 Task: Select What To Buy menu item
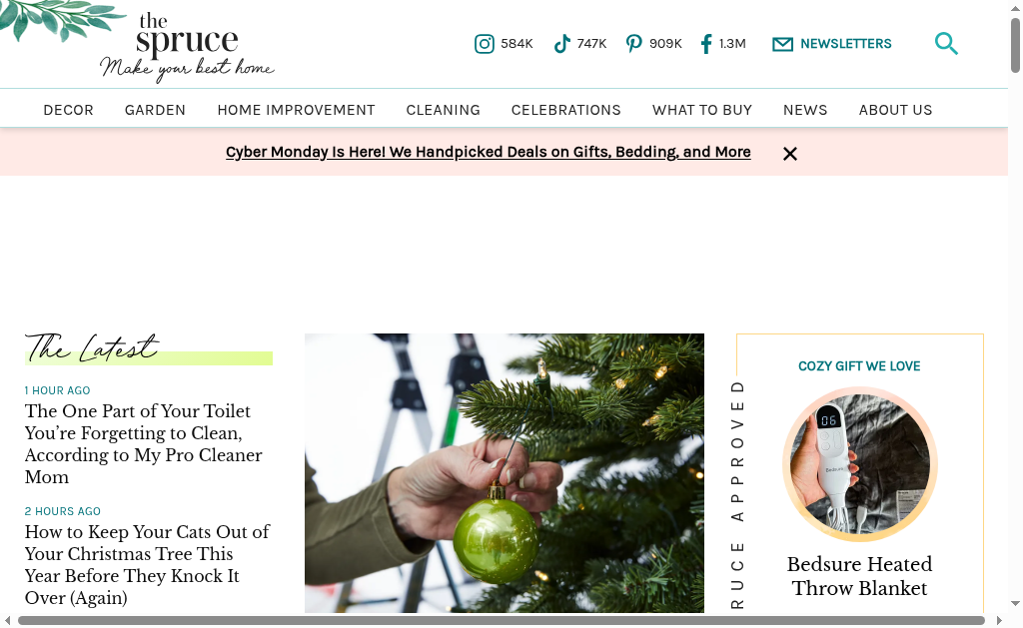(x=702, y=110)
